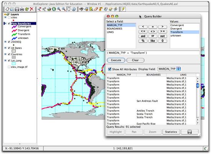Select the Zoom In magnifier tool

(59, 9)
